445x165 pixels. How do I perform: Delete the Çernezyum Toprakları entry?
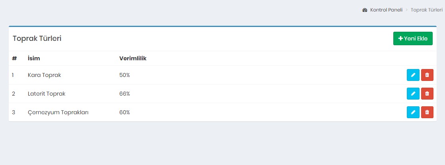pyautogui.click(x=427, y=112)
